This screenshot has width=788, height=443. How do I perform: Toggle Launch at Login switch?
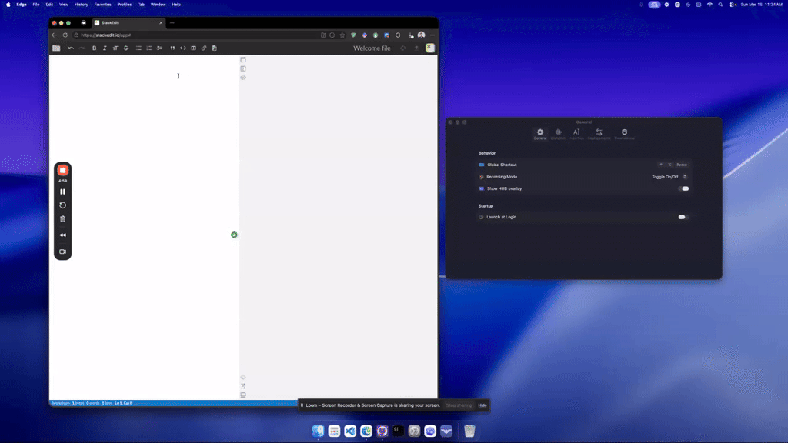click(683, 217)
